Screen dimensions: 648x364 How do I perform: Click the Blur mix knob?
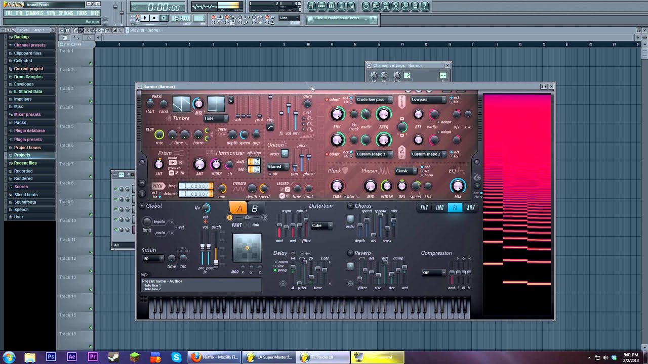coord(159,134)
